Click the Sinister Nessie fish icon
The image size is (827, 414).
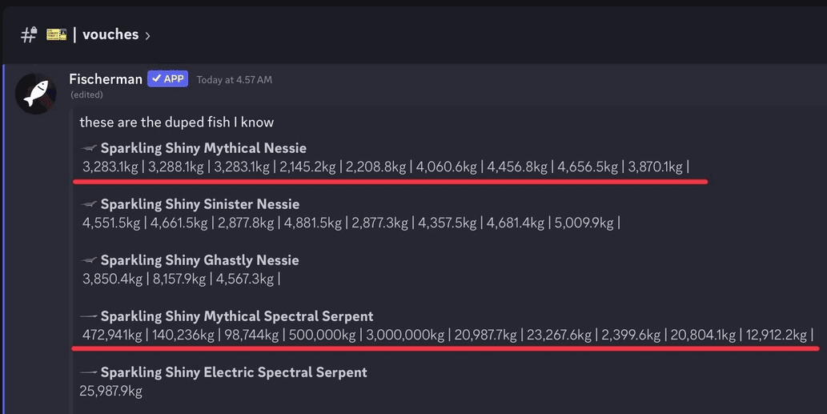(89, 204)
